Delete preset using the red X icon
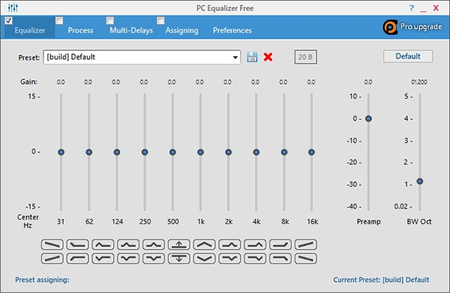 268,57
